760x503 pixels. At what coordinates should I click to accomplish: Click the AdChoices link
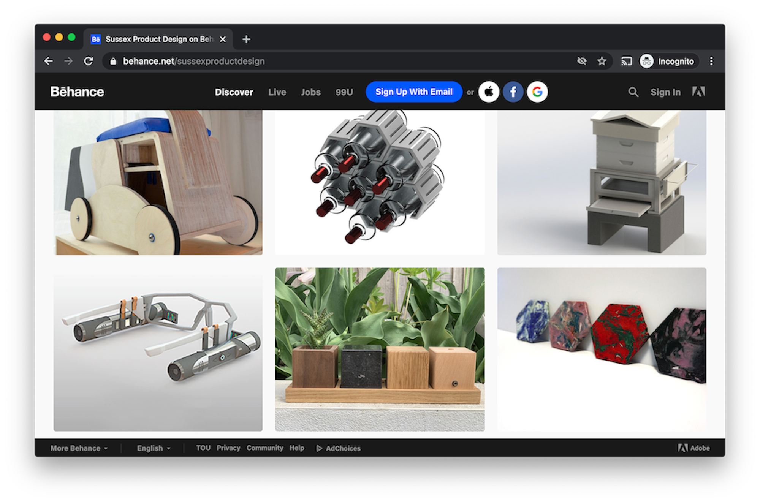pos(339,448)
